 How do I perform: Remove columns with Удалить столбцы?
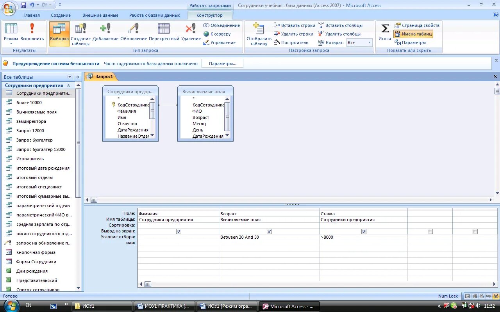pyautogui.click(x=339, y=34)
